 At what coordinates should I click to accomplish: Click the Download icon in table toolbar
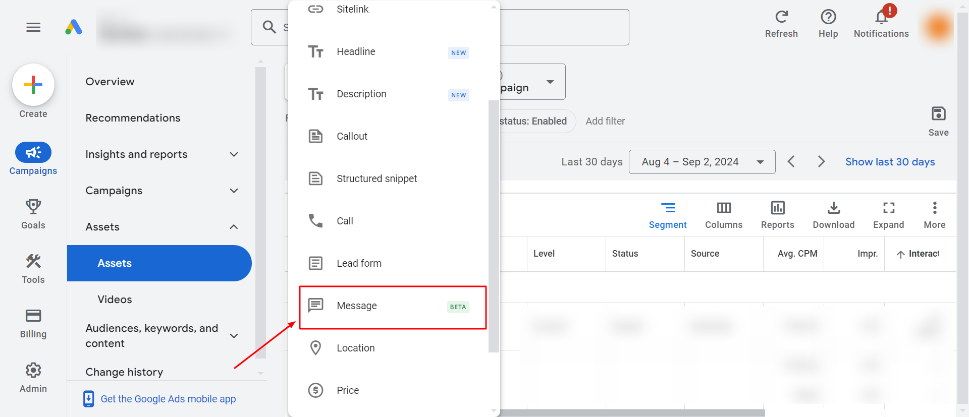point(834,208)
